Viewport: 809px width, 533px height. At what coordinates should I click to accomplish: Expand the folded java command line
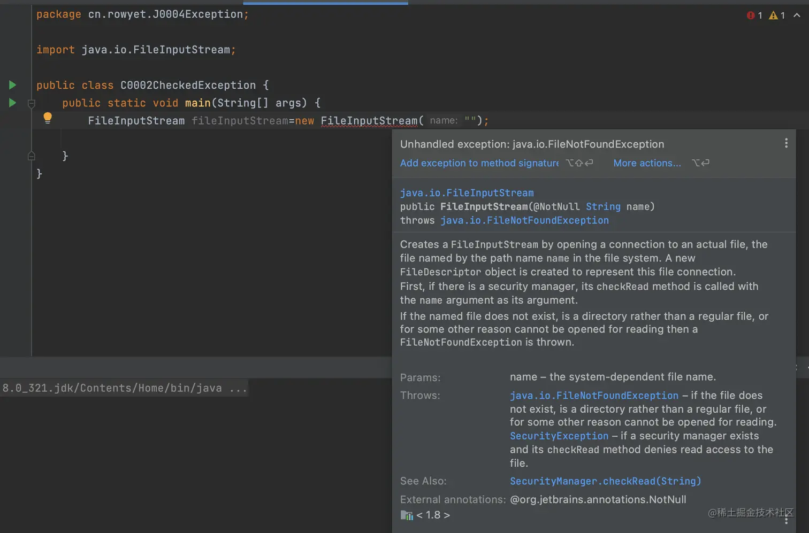[x=238, y=388]
